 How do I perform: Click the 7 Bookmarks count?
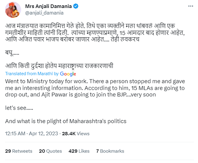[110, 151]
